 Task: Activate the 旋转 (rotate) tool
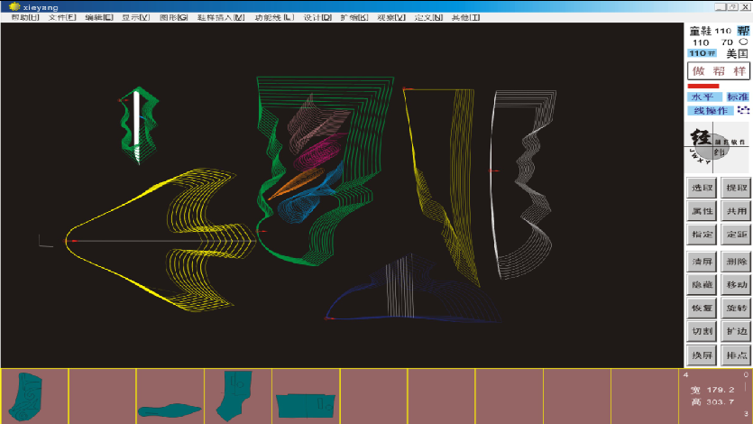(736, 308)
